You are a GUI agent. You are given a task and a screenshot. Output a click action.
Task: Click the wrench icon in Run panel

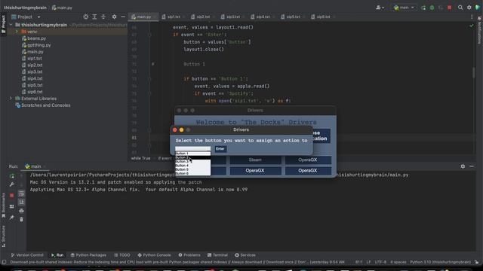coord(12,184)
